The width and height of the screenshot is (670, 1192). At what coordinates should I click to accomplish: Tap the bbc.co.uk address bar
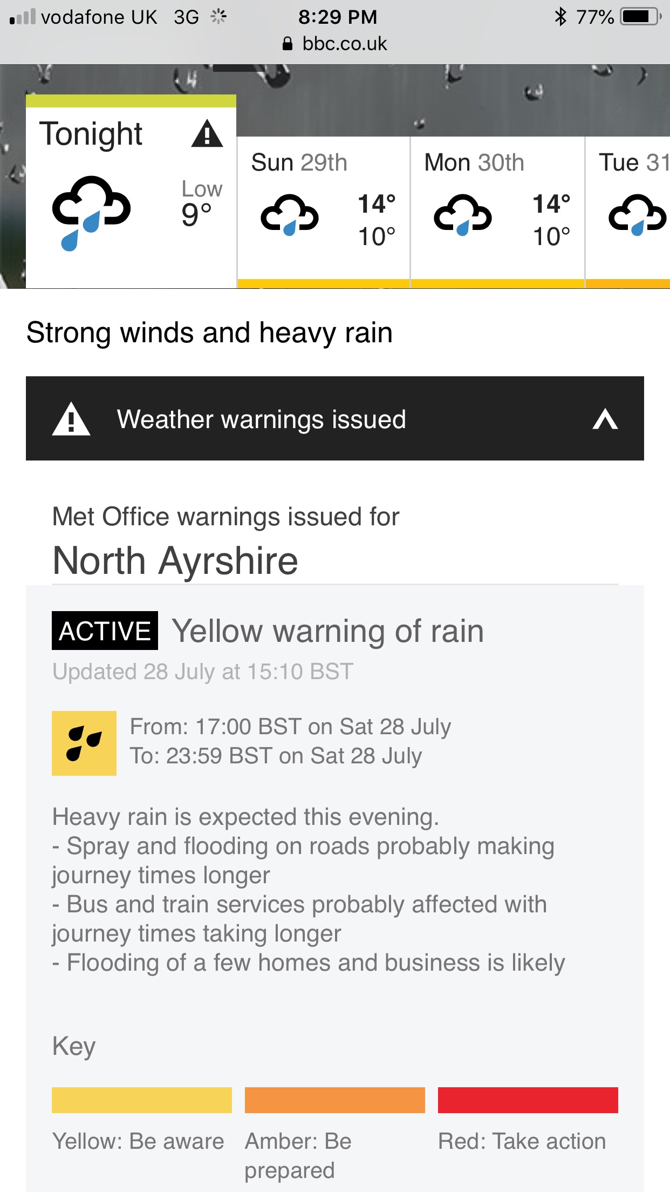(335, 44)
